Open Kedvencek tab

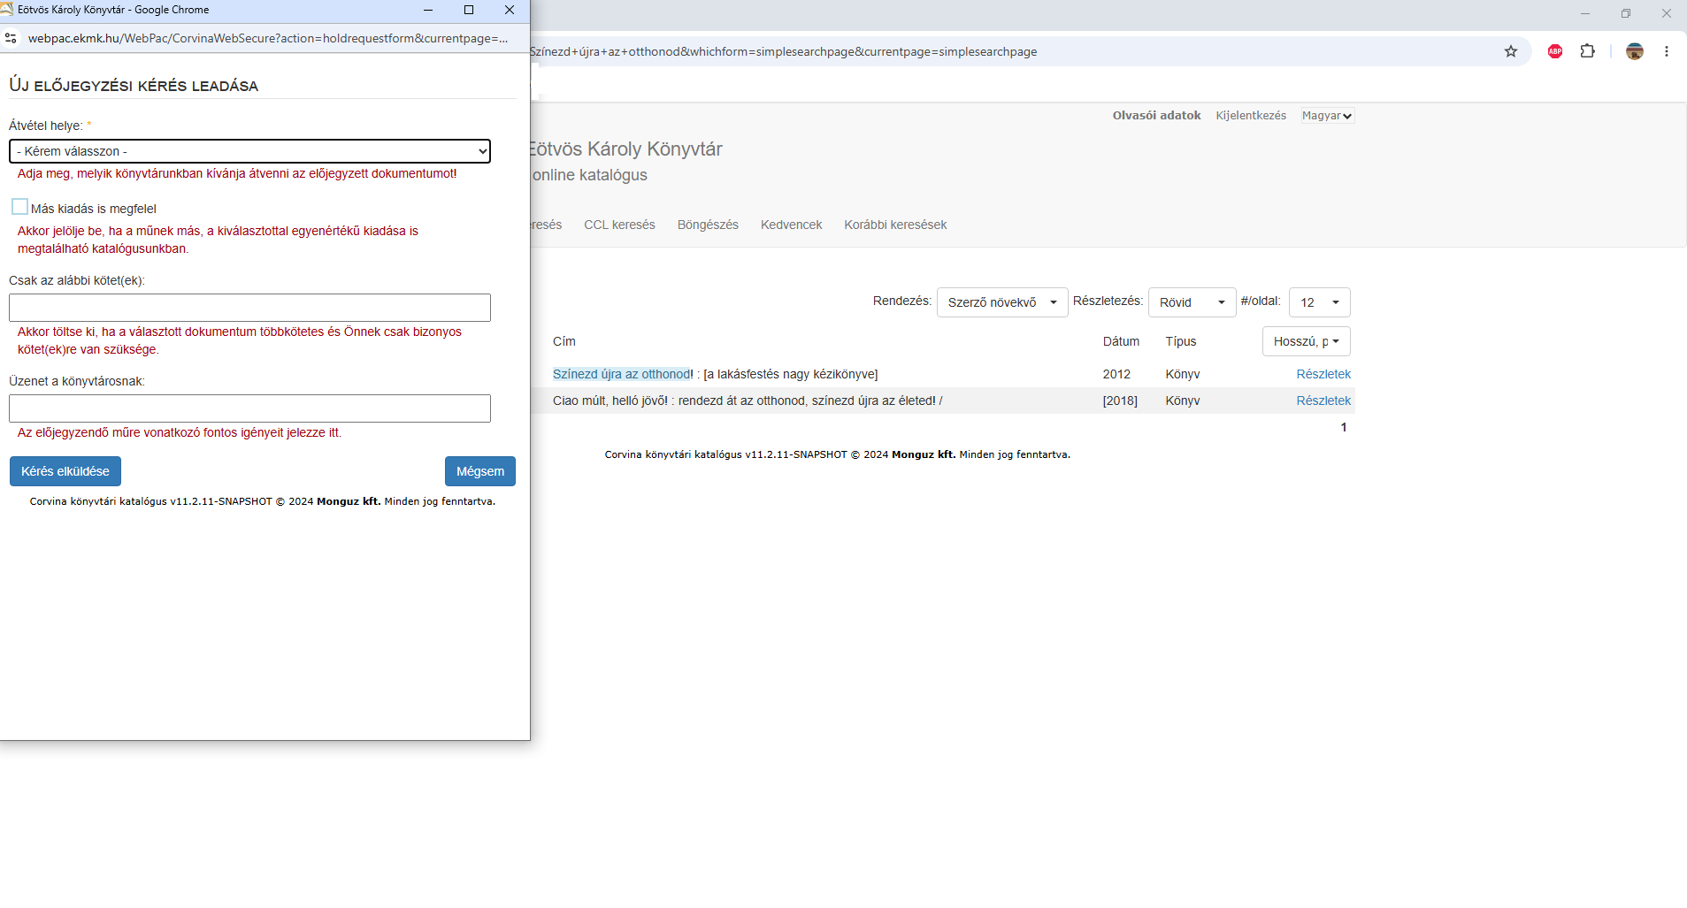791,225
